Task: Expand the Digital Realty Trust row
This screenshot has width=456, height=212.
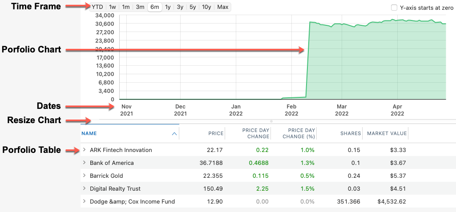Action: pos(85,188)
